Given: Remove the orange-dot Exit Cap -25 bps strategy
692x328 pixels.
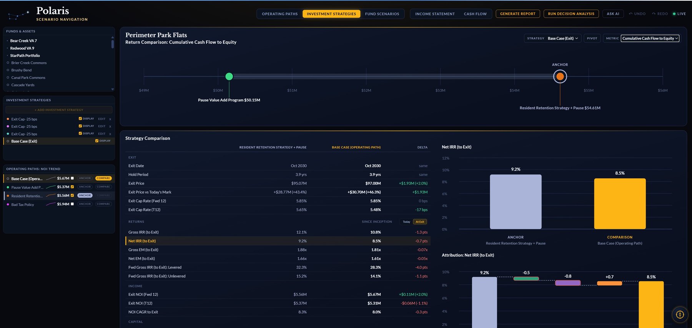Looking at the screenshot, I should (110, 119).
